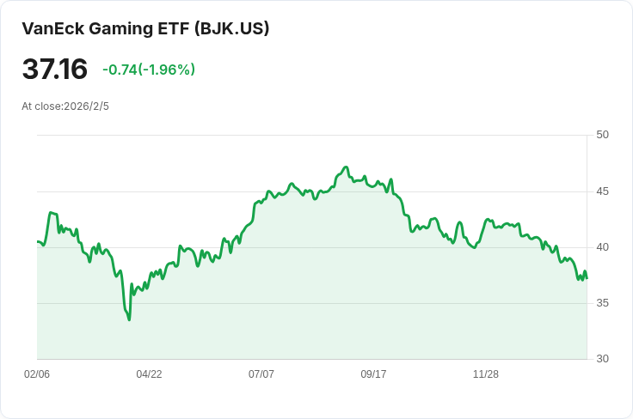Click the line's final endpoint at right edge
Screen dimensions: 633x419
coord(587,278)
